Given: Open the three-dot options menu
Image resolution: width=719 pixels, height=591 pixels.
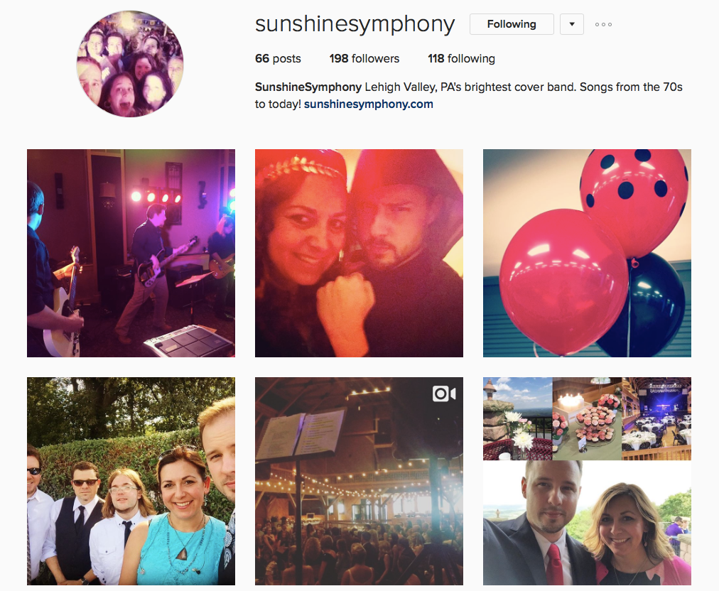Looking at the screenshot, I should coord(603,24).
